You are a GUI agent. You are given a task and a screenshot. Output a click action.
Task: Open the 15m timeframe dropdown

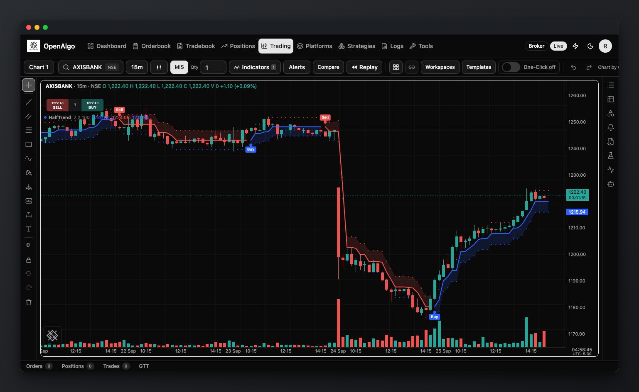(137, 67)
